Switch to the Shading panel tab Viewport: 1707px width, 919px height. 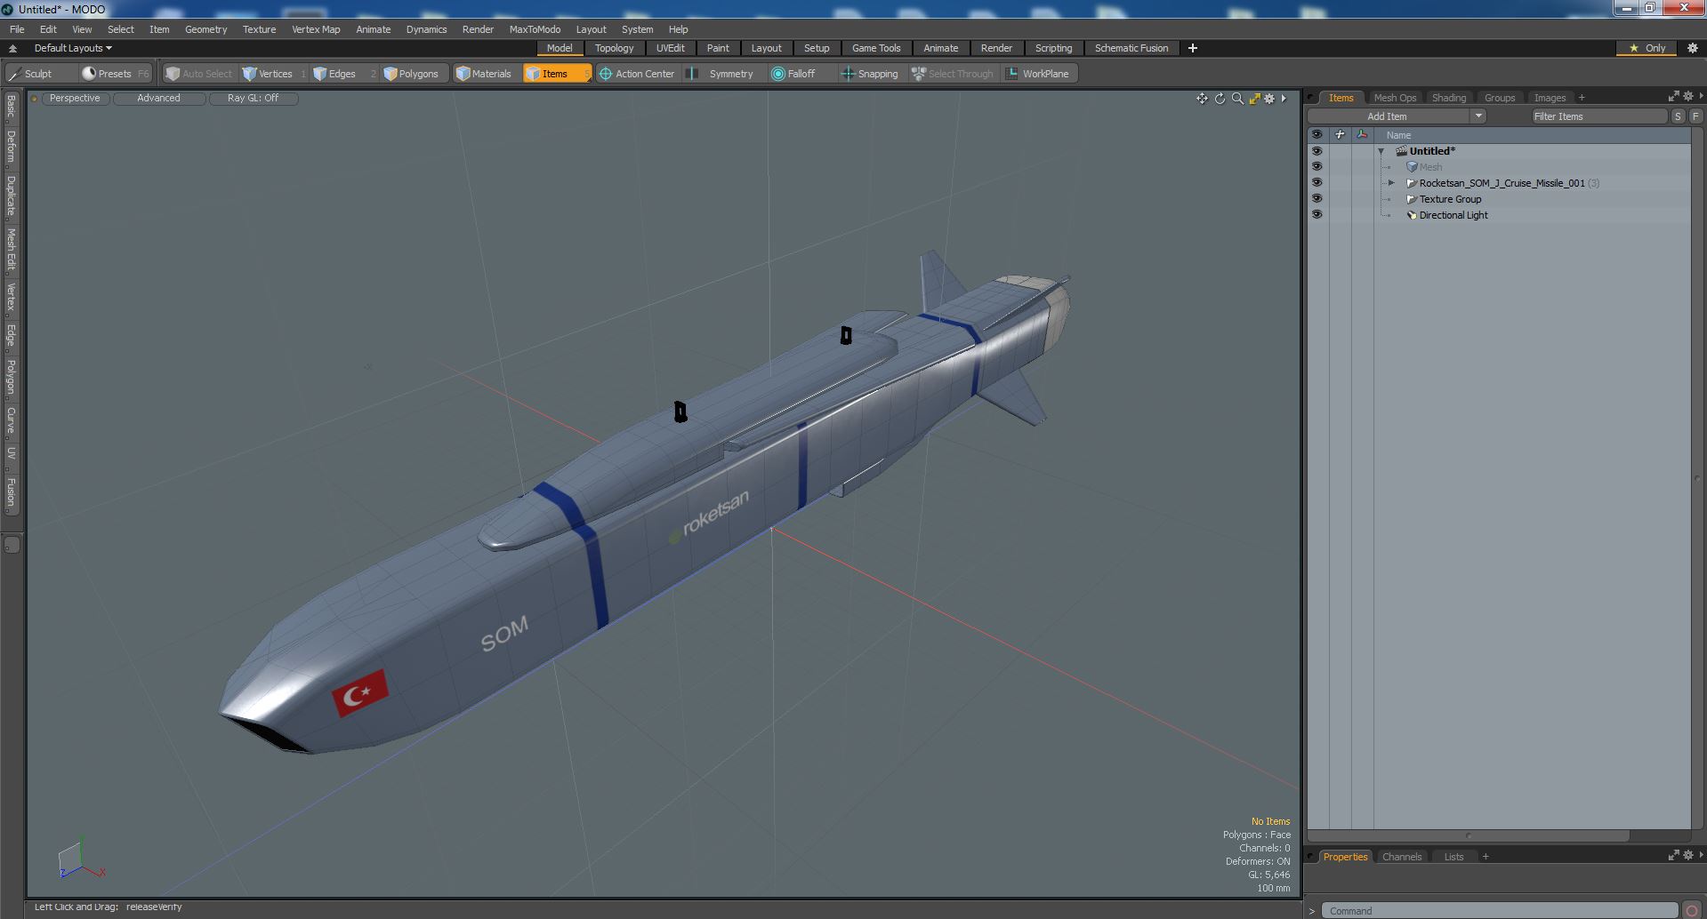(1449, 98)
